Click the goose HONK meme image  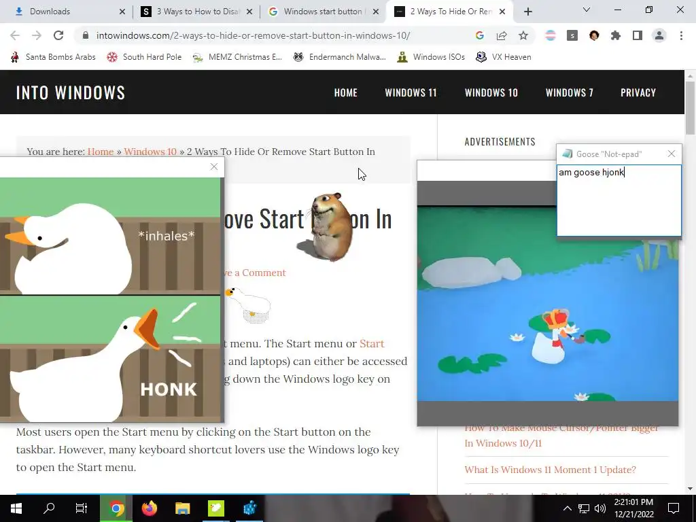[x=110, y=300]
